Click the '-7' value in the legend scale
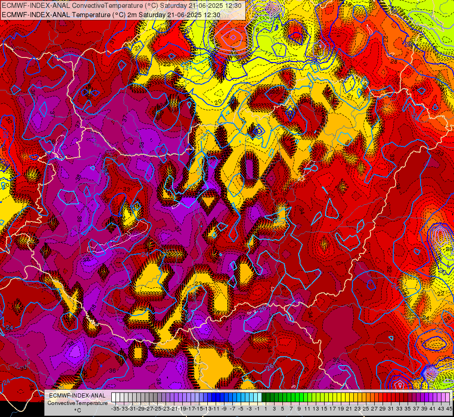 (232, 409)
